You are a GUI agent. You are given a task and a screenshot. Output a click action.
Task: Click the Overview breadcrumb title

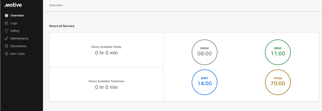pos(56,5)
